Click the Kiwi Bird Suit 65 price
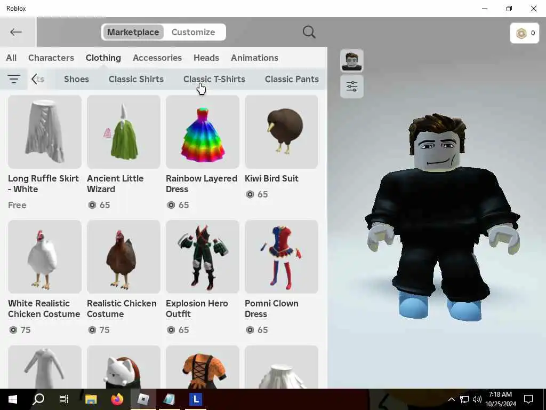 click(257, 194)
